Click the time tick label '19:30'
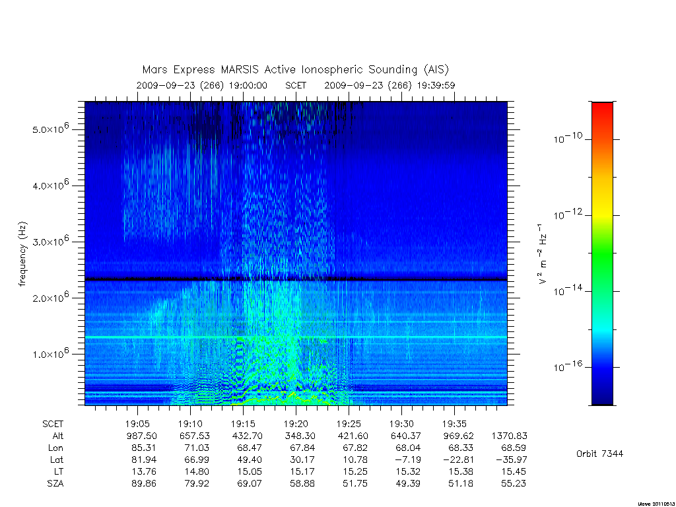The height and width of the screenshot is (507, 676). point(401,424)
